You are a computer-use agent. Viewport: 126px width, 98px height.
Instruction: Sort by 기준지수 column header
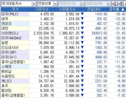point(42,9)
